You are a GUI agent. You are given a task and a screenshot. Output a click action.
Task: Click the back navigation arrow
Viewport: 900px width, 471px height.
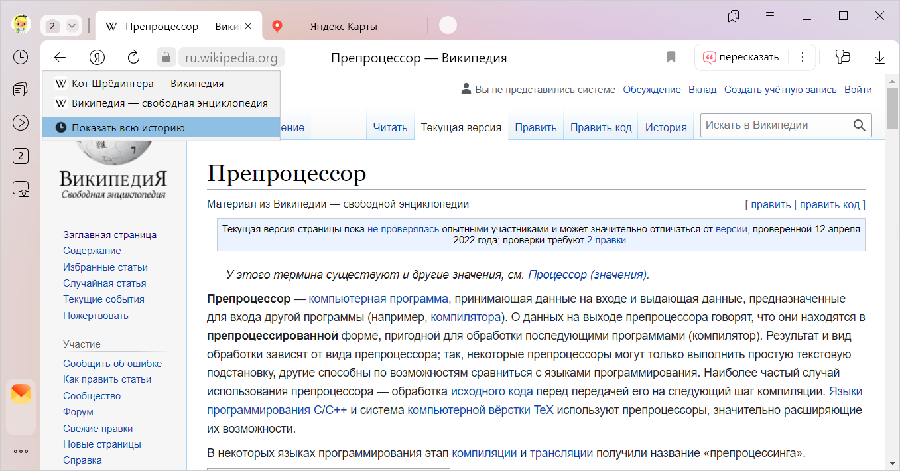pos(60,58)
